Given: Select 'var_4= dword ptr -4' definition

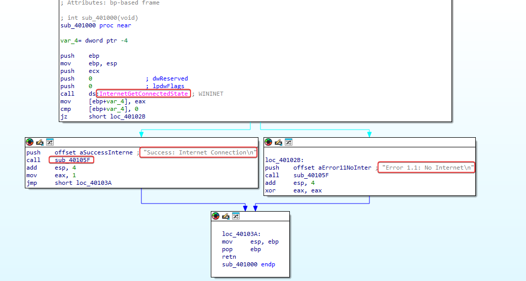Looking at the screenshot, I should click(94, 41).
